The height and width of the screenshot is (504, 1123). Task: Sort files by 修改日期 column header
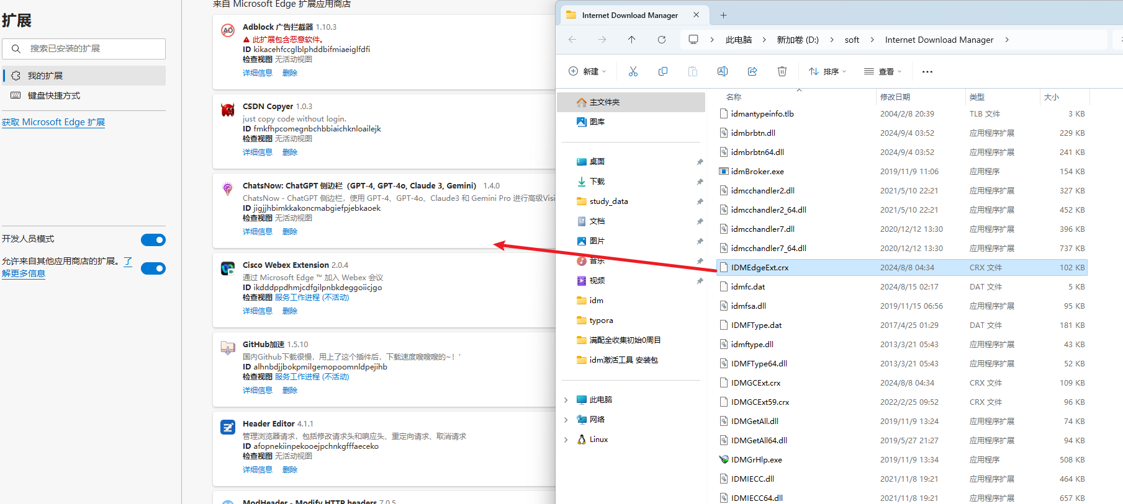coord(920,97)
